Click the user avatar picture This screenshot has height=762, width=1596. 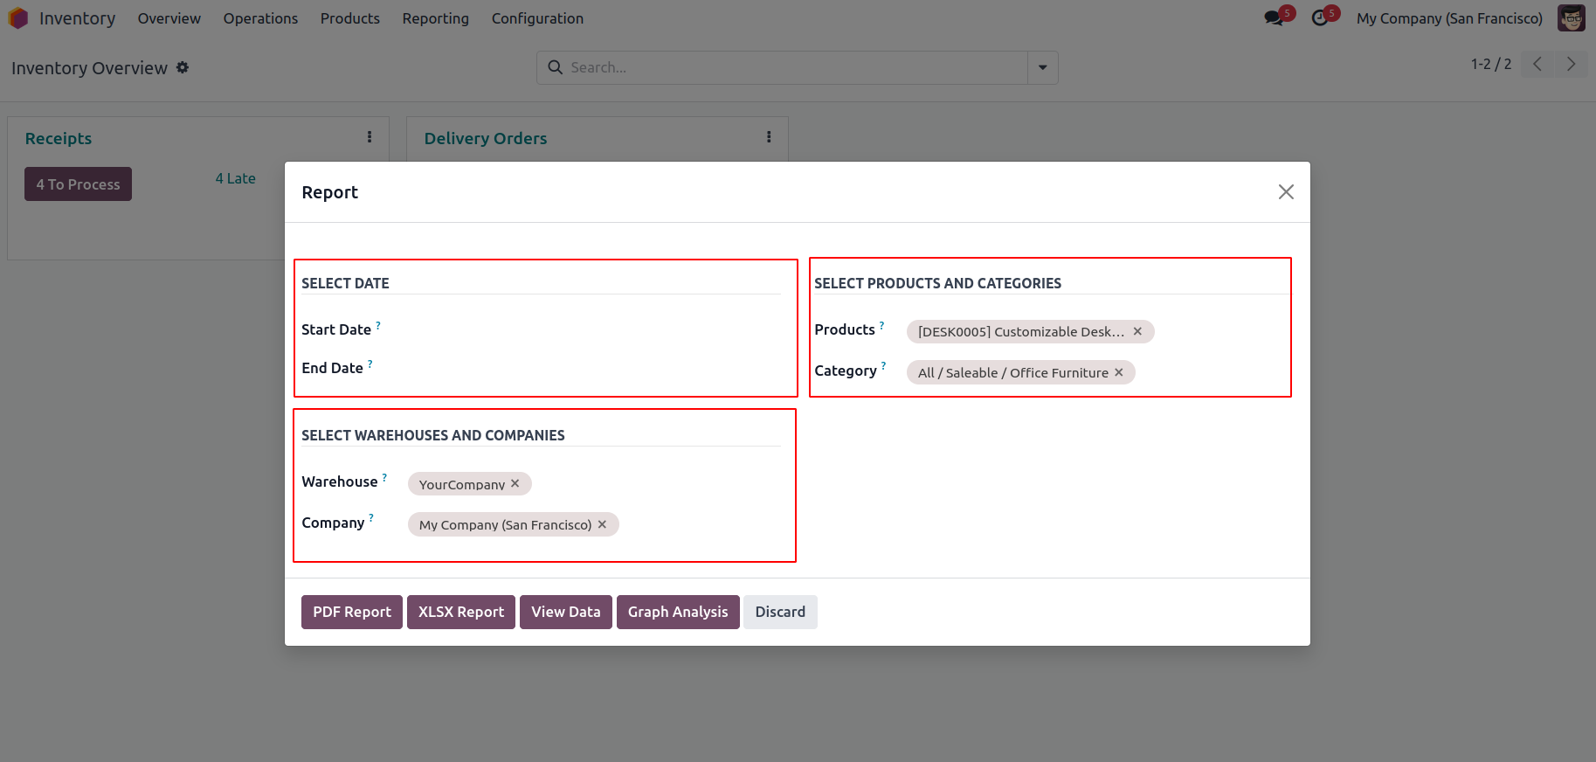coord(1571,18)
